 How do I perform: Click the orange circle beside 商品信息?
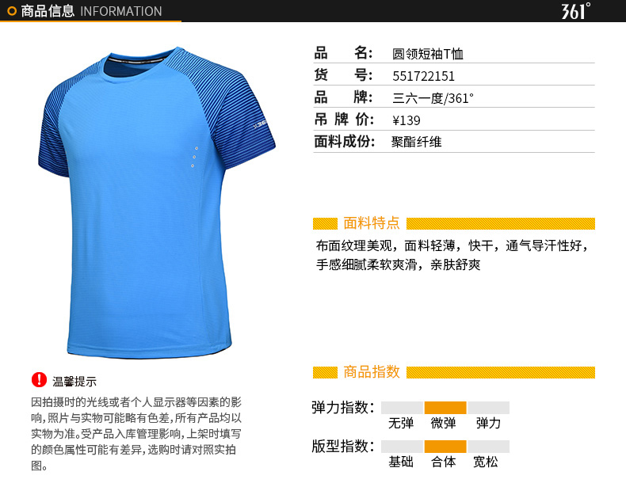tap(12, 11)
